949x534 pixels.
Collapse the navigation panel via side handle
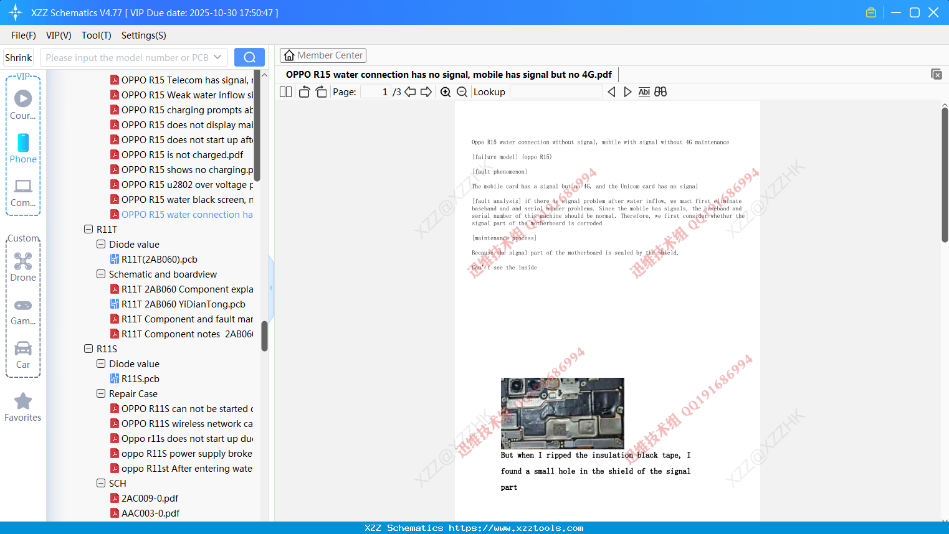click(x=271, y=288)
